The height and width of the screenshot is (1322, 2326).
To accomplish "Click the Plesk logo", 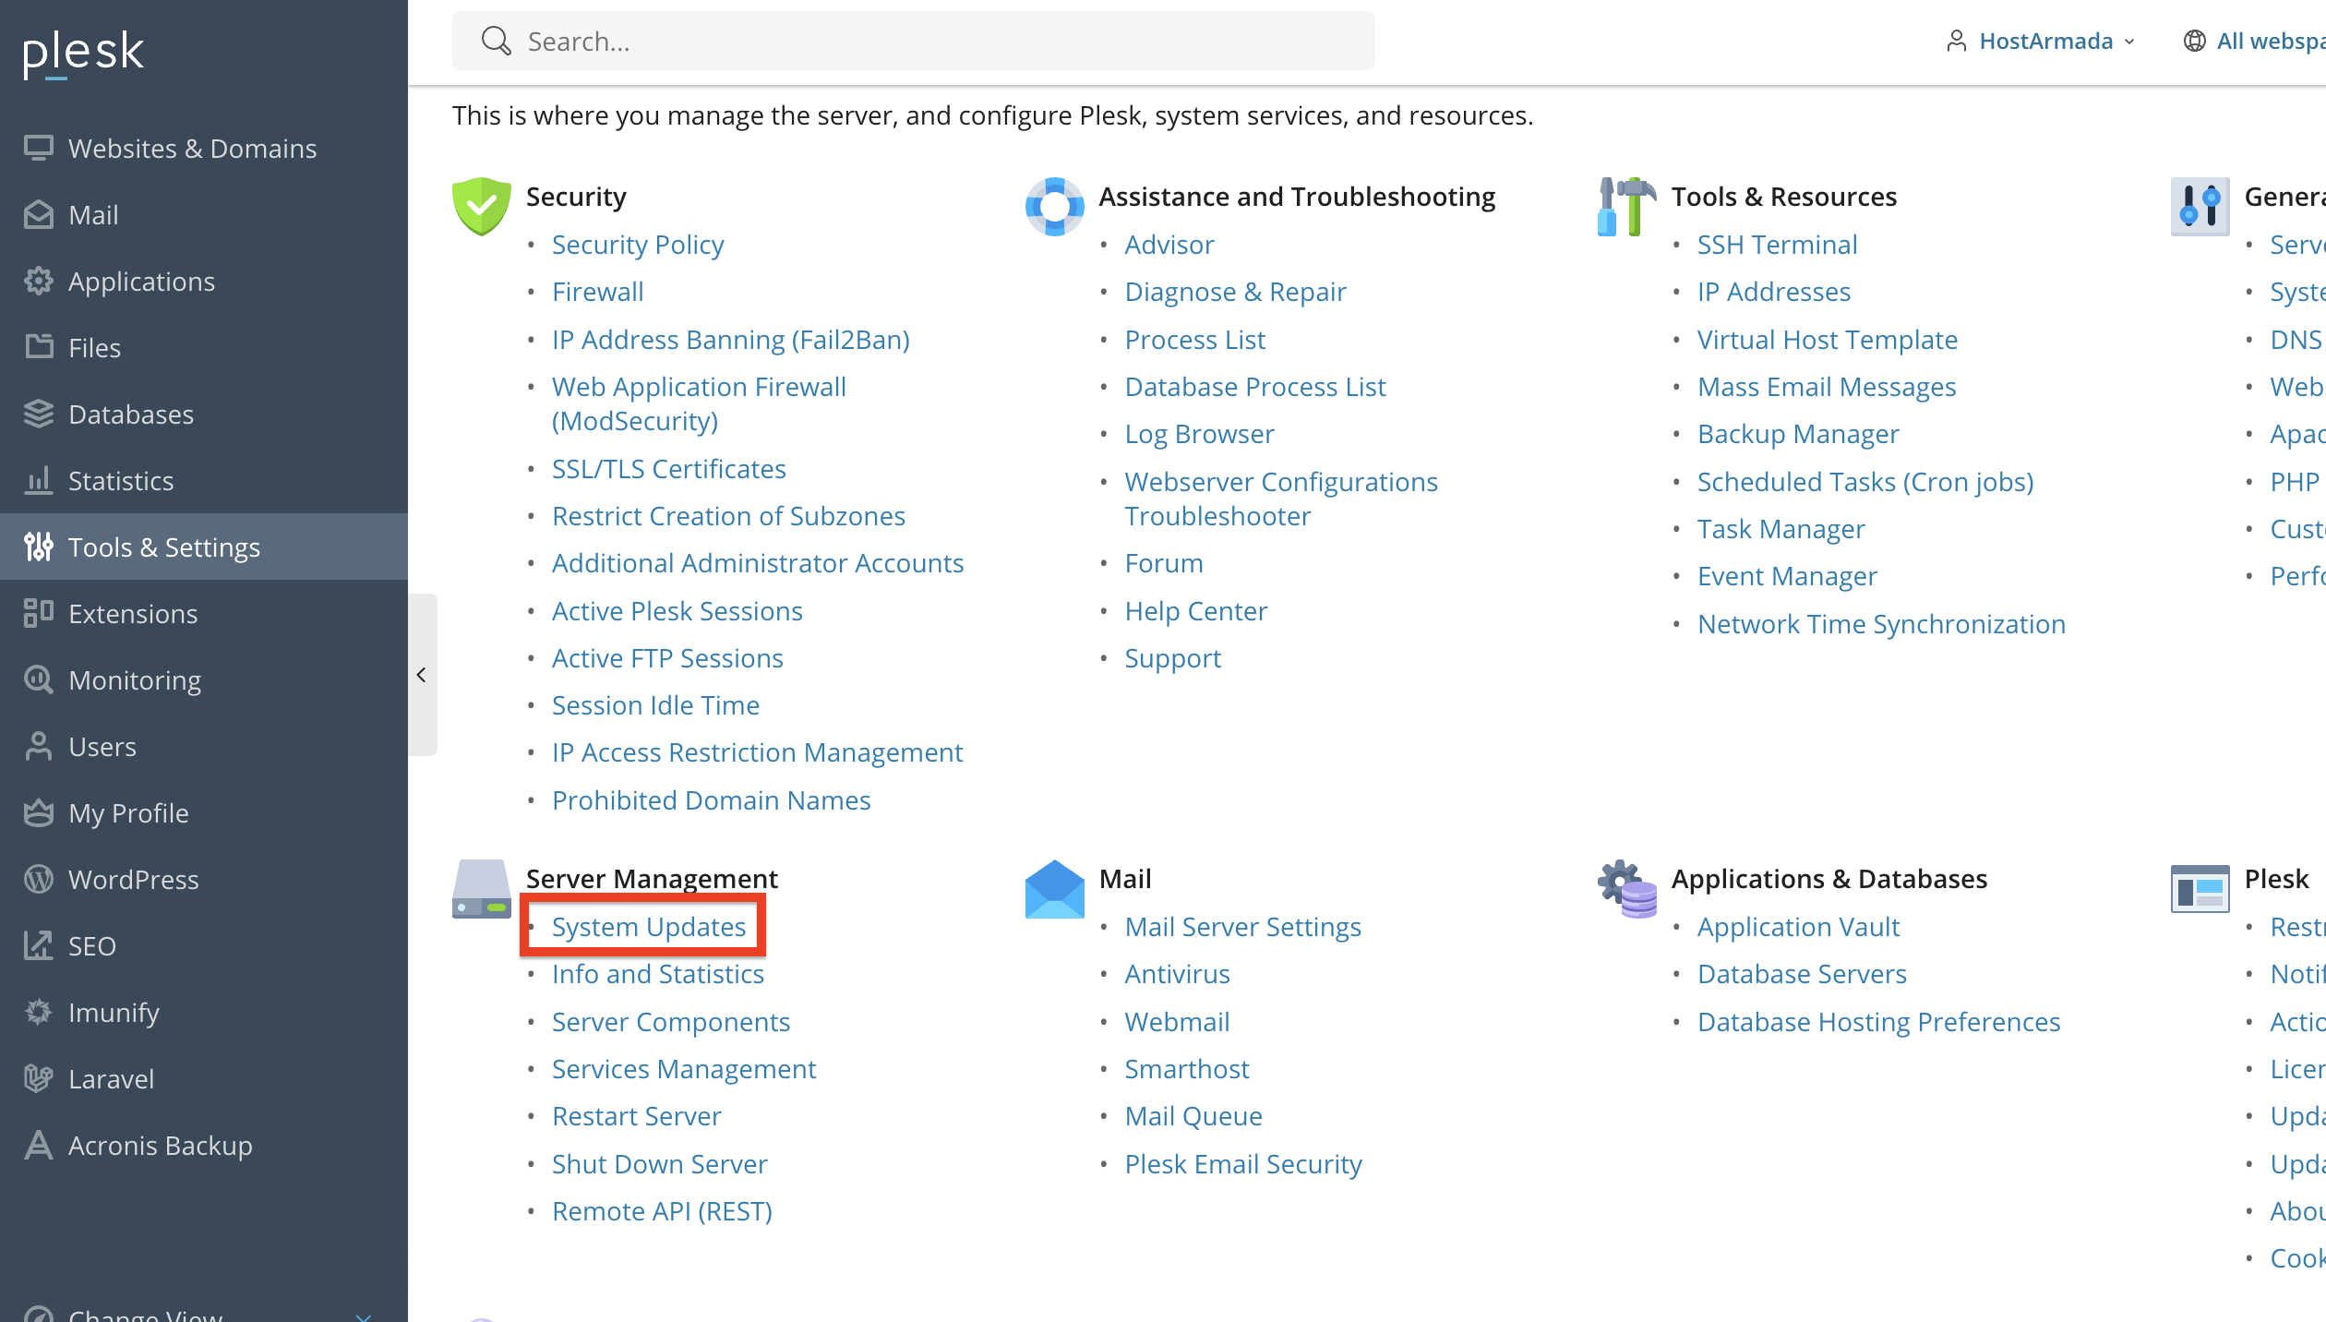I will (x=83, y=54).
